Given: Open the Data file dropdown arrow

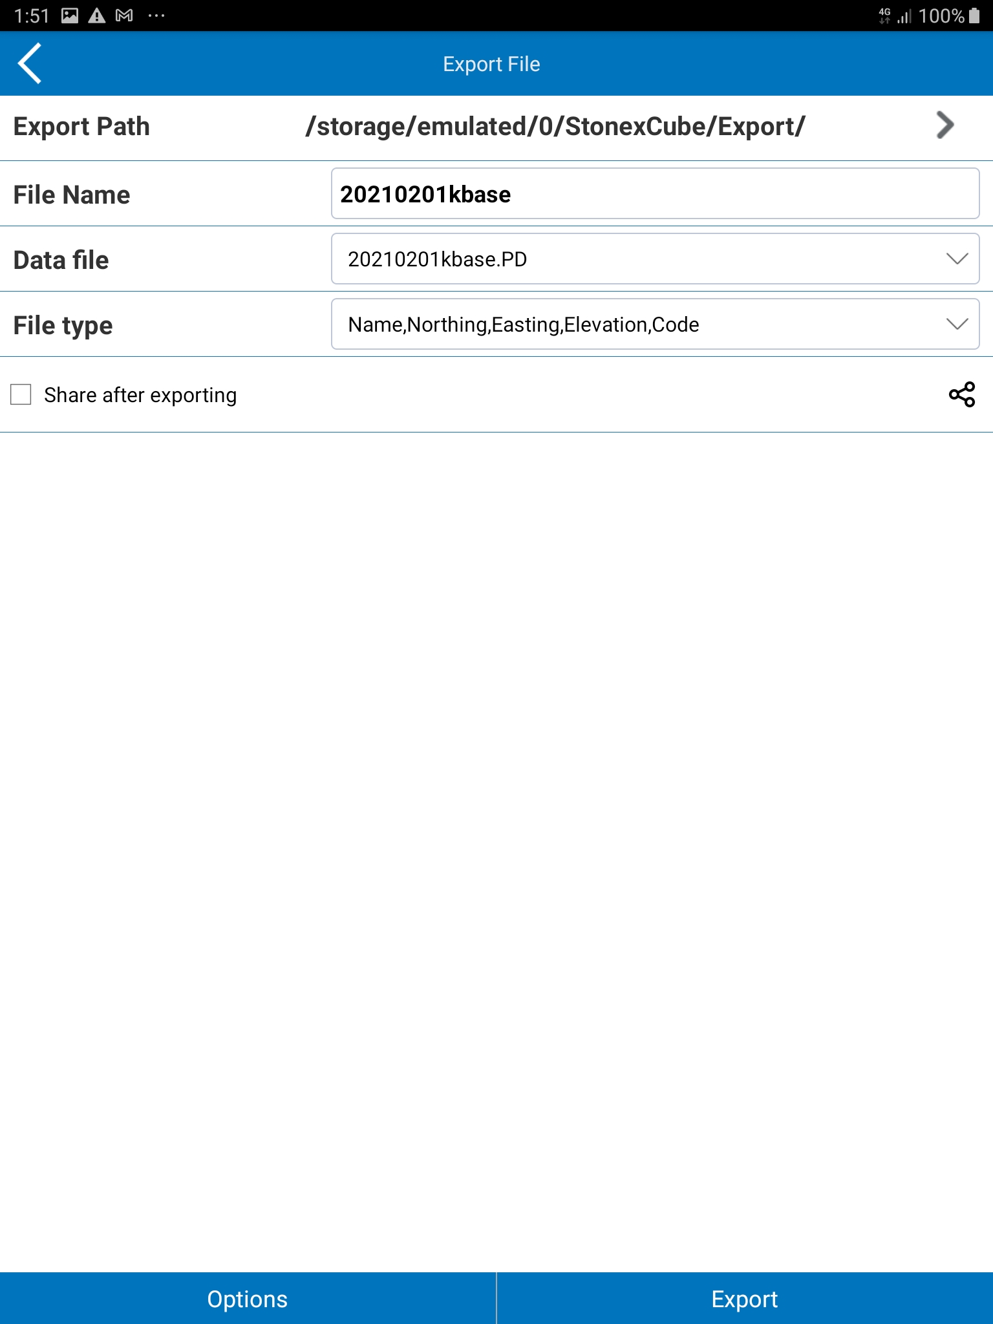Looking at the screenshot, I should (x=956, y=259).
